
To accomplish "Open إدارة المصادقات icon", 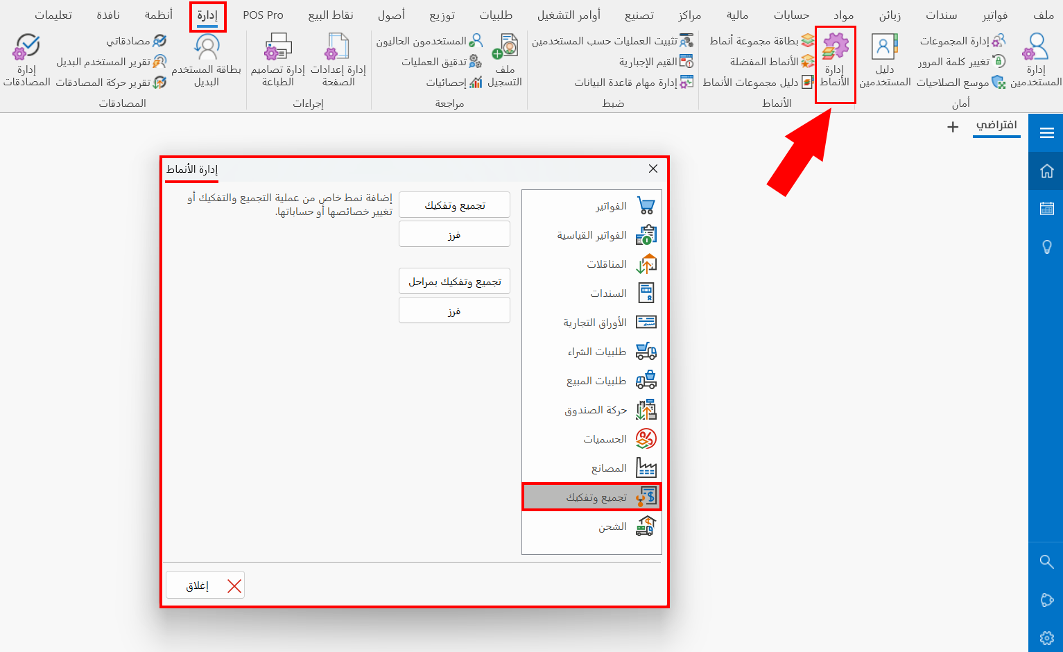I will click(26, 61).
